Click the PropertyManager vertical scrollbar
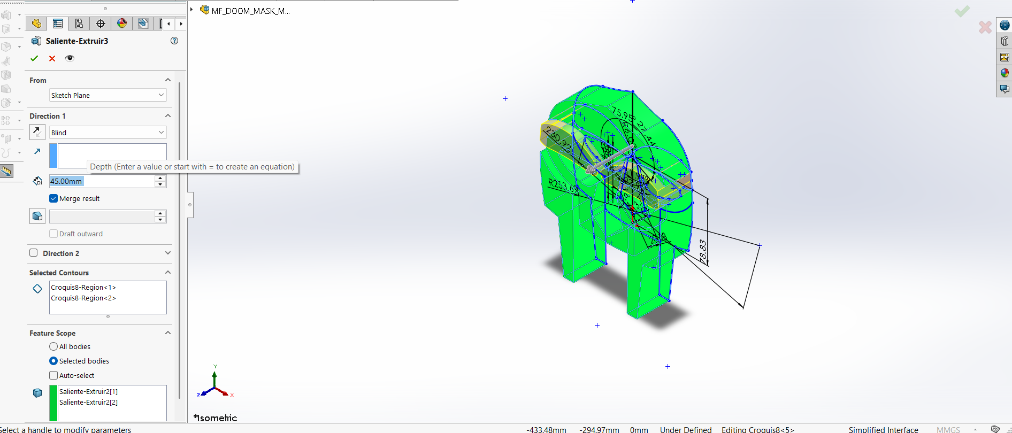 pos(179,241)
